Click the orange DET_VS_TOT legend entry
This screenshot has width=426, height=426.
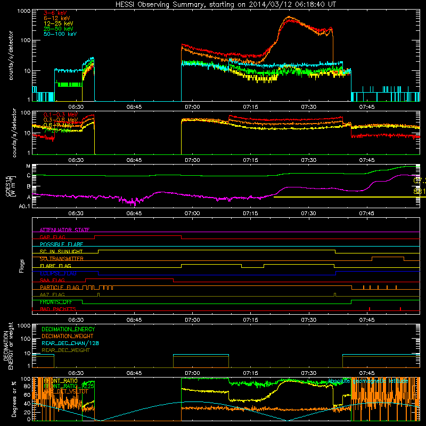[x=65, y=391]
